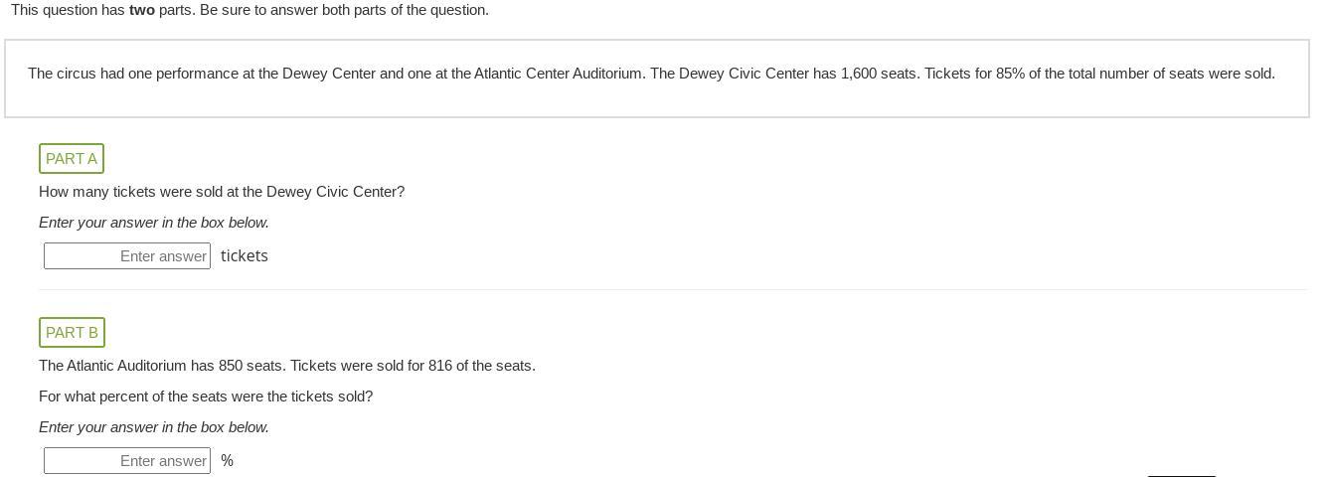Click the 'Atlantic Auditorium has 850 seats' sentence
The width and height of the screenshot is (1331, 477).
(x=287, y=366)
